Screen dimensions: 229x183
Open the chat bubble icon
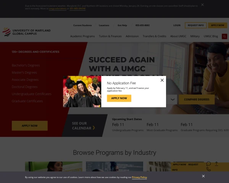click(208, 164)
